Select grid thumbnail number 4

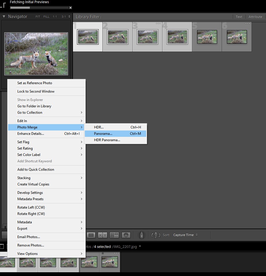(x=177, y=37)
